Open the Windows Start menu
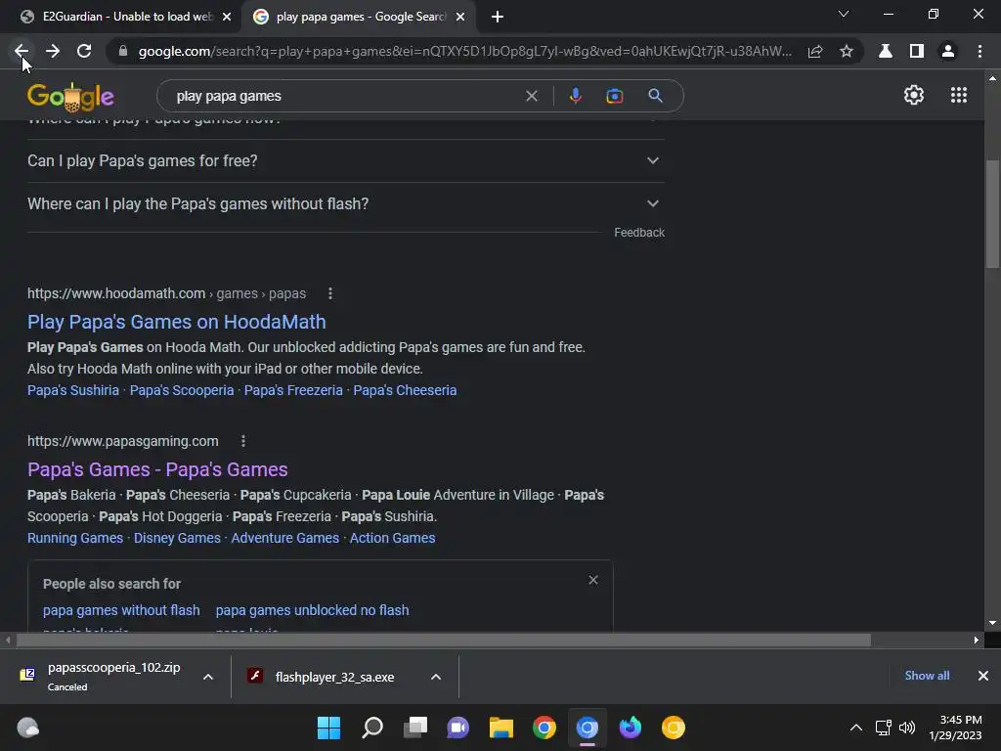Screen dimensions: 1001x751 pyautogui.click(x=328, y=728)
